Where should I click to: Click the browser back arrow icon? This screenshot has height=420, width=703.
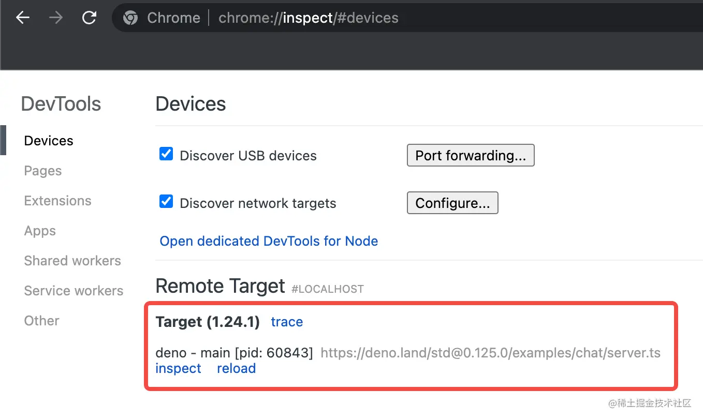pos(23,18)
